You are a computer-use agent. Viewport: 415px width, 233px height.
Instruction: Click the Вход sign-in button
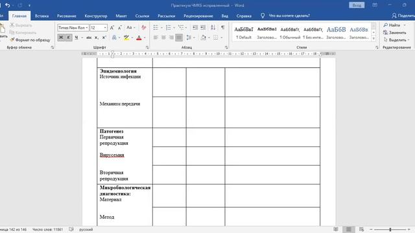pos(357,5)
